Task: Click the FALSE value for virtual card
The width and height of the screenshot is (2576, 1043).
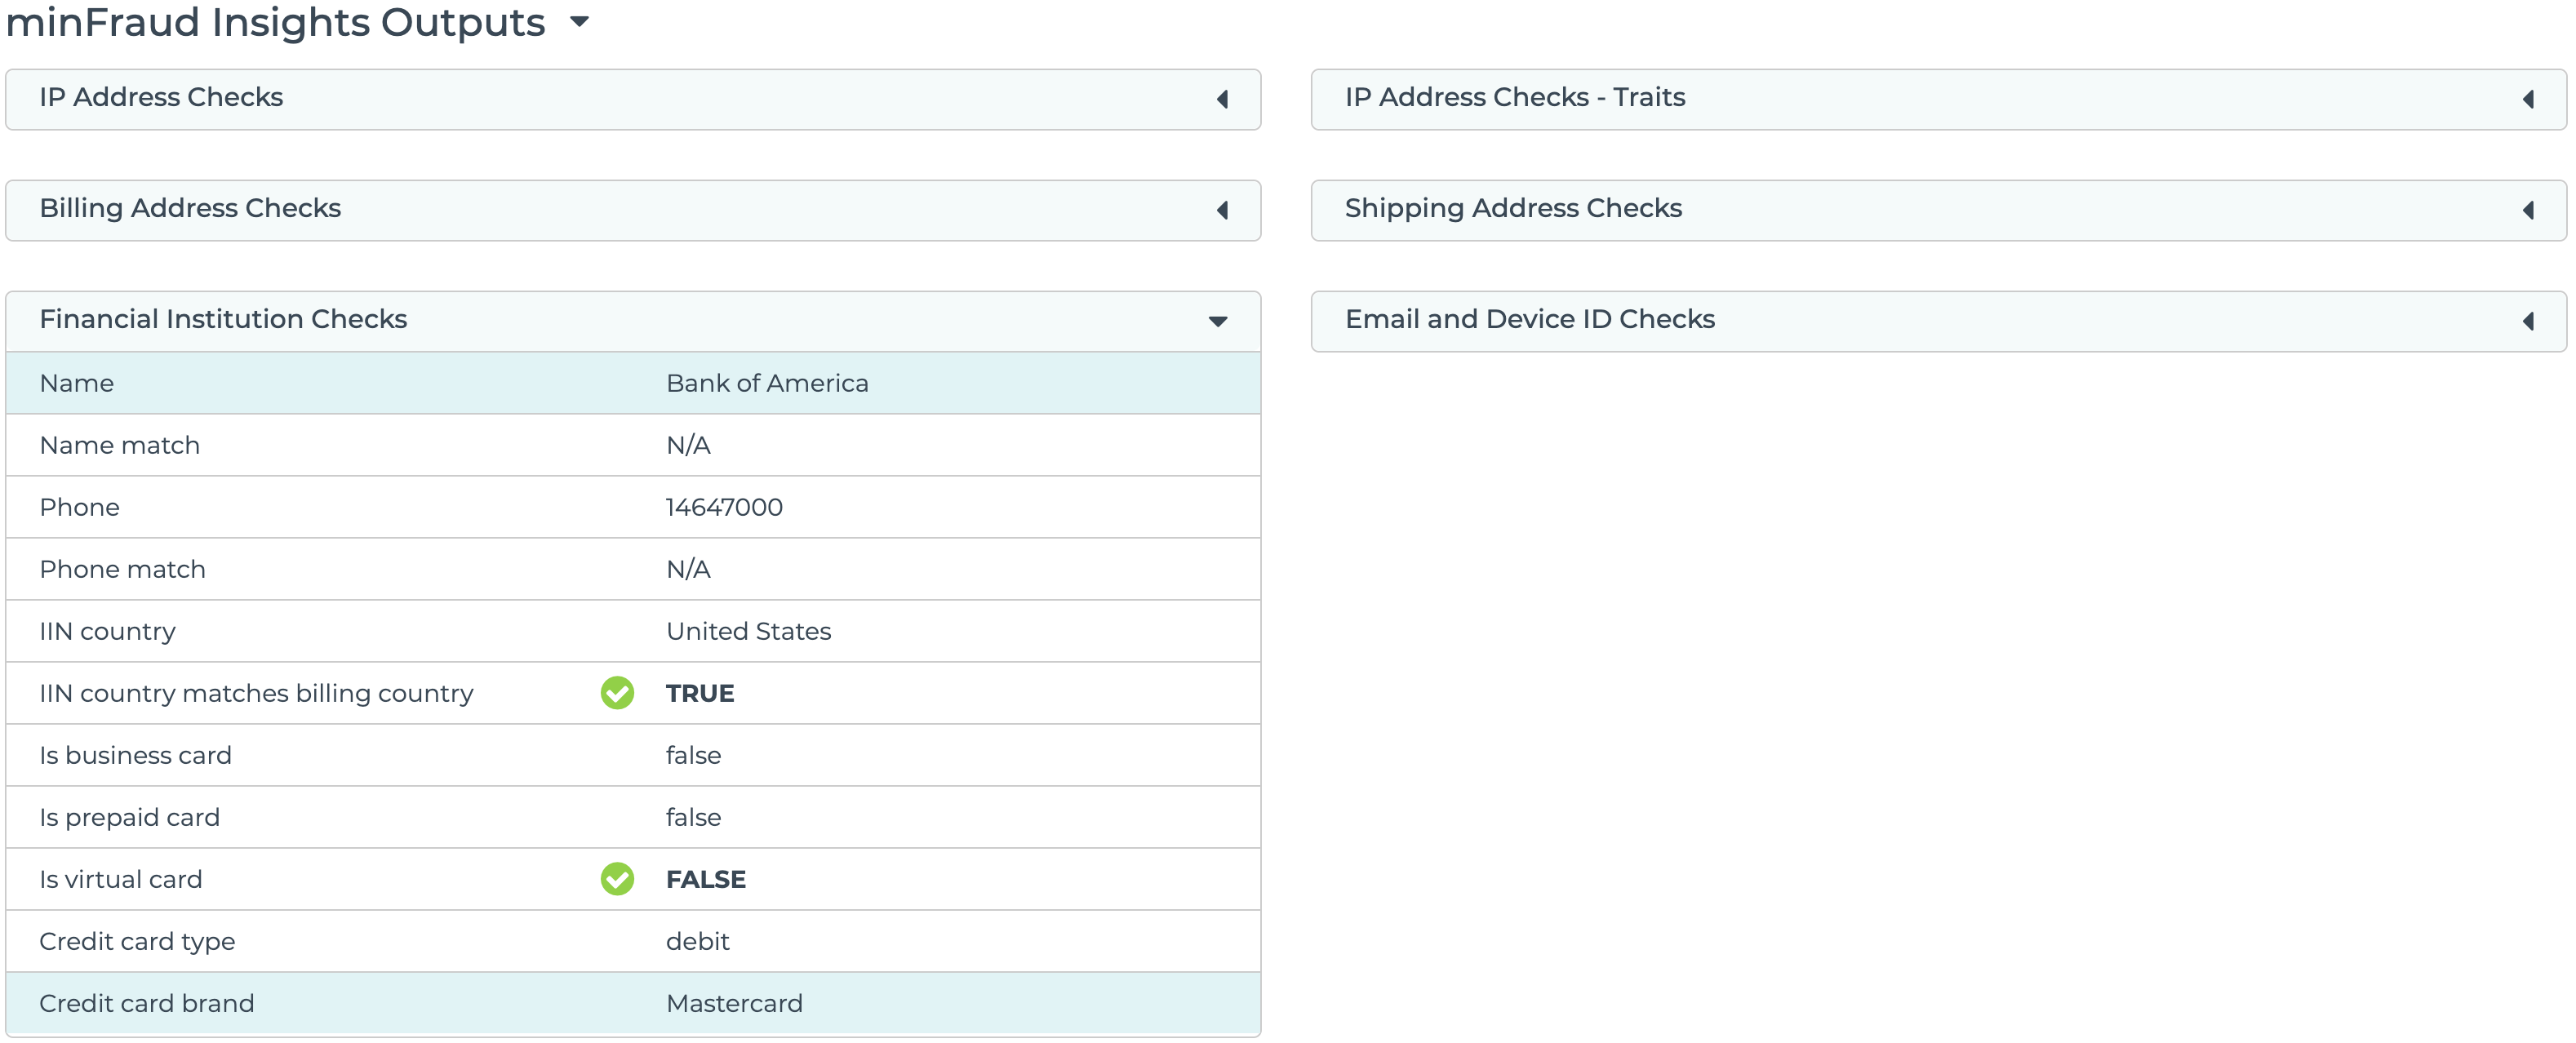Action: (x=706, y=879)
